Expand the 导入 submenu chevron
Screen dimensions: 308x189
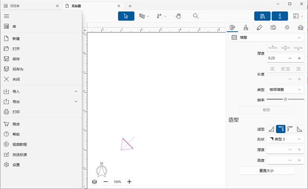point(76,92)
